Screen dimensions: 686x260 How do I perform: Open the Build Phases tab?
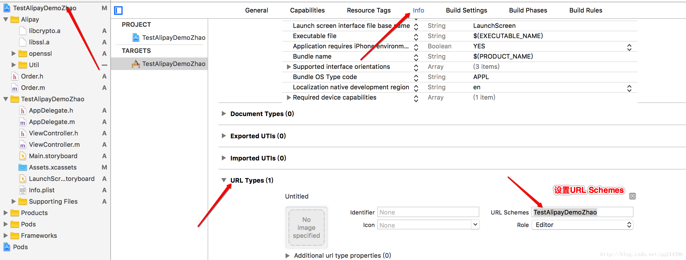pos(528,10)
